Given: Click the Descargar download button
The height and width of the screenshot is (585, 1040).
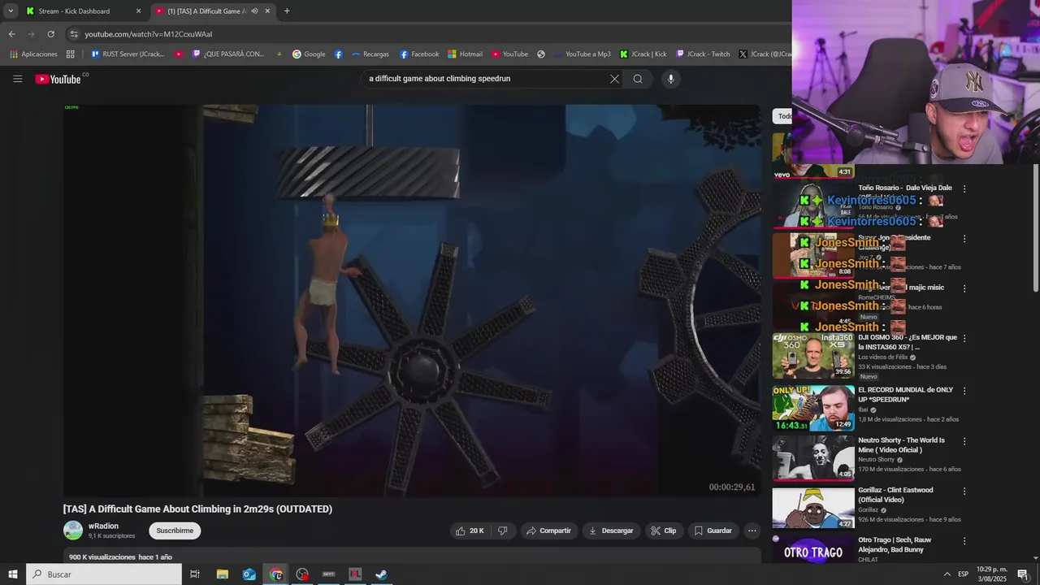Looking at the screenshot, I should click(611, 531).
